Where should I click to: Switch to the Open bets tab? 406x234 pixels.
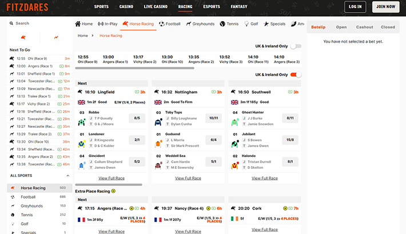coord(341,27)
